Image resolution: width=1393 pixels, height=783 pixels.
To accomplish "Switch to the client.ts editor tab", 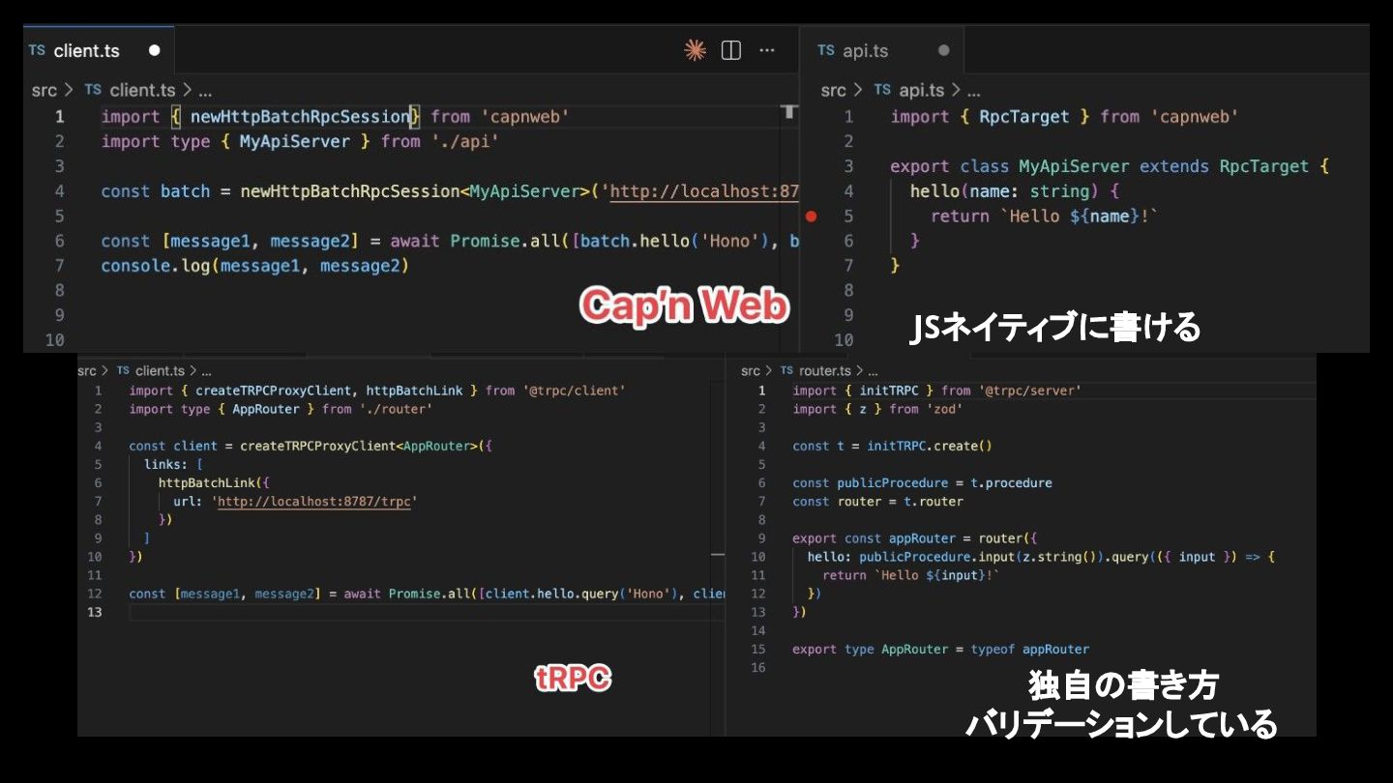I will pyautogui.click(x=98, y=50).
